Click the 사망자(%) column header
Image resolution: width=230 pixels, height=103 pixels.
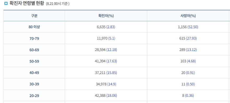pyautogui.click(x=188, y=16)
